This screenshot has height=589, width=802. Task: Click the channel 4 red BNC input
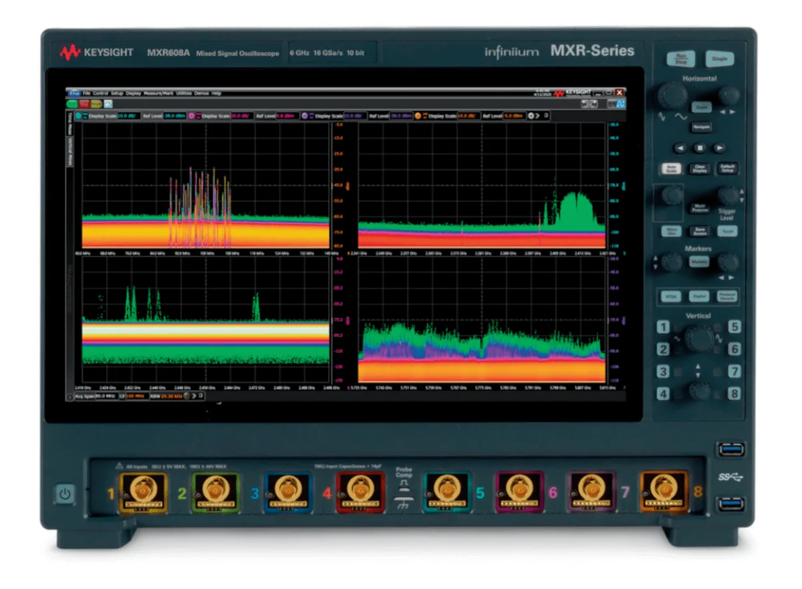click(360, 492)
